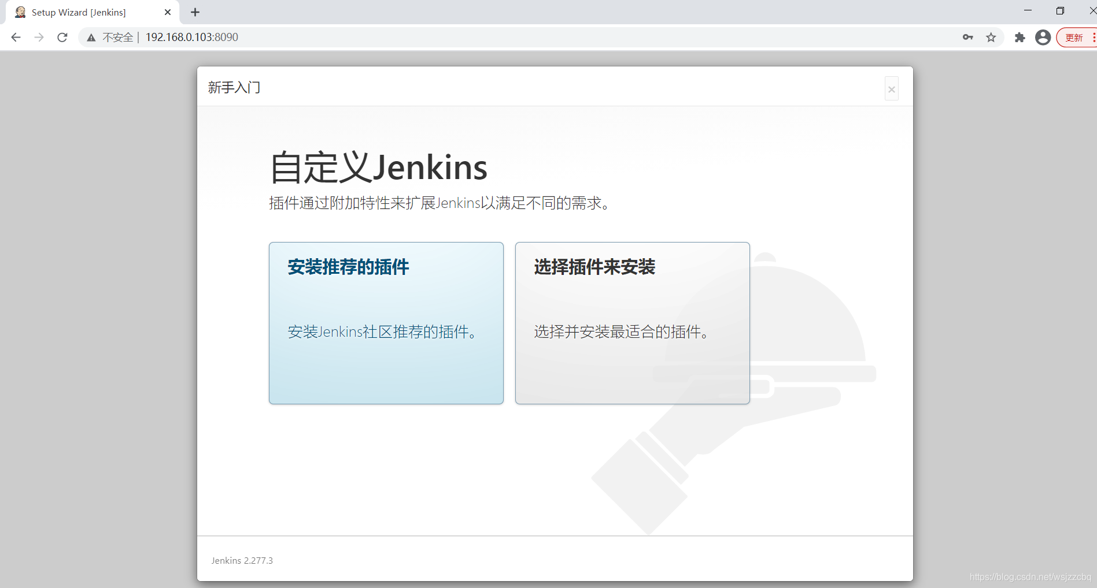Close the 新手入门 dialog with X
The height and width of the screenshot is (588, 1097).
892,89
